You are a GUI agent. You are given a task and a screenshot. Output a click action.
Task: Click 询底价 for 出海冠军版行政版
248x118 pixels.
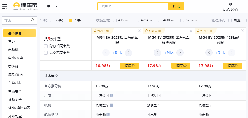click(x=181, y=66)
